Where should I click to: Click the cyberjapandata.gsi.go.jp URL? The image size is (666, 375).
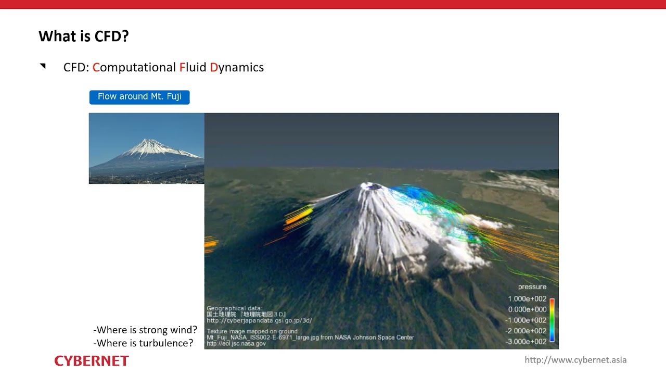[259, 321]
